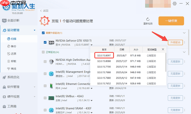This screenshot has height=114, width=191.
Task: Click the re-detect refresh icon
Action: pos(148,19)
